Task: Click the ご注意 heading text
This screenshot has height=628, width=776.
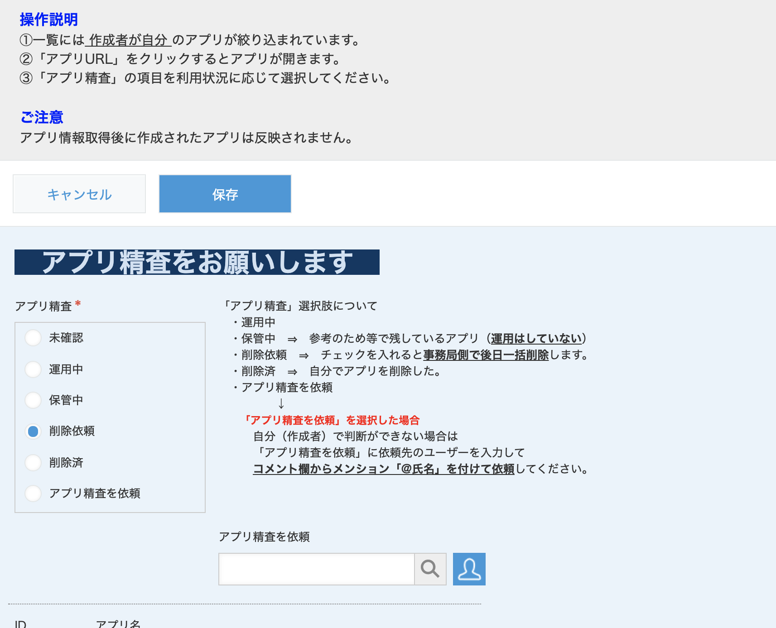Action: click(x=42, y=117)
